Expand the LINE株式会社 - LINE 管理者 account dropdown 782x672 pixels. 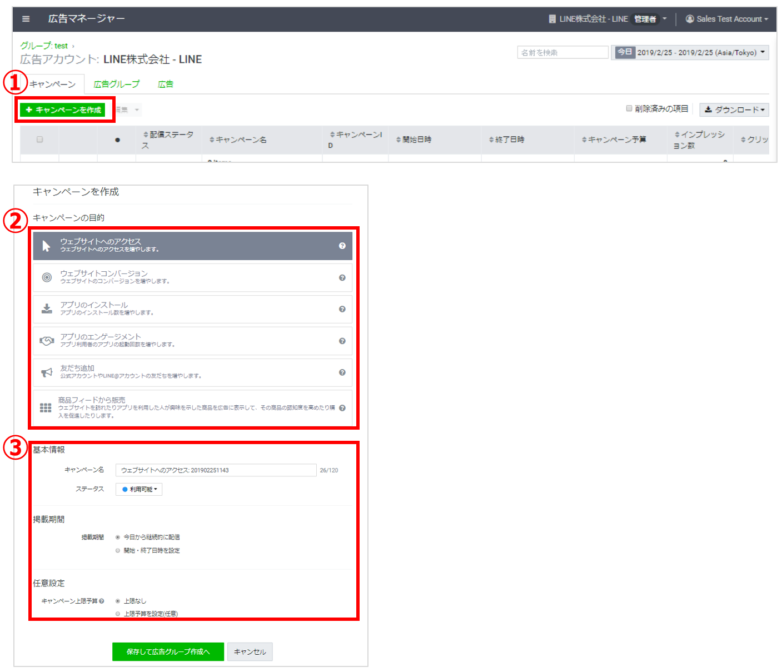click(x=607, y=19)
